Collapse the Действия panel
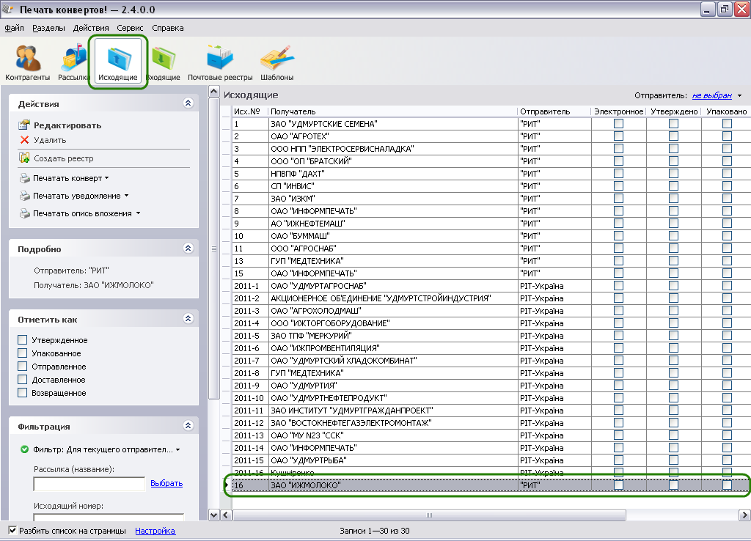 [x=188, y=104]
